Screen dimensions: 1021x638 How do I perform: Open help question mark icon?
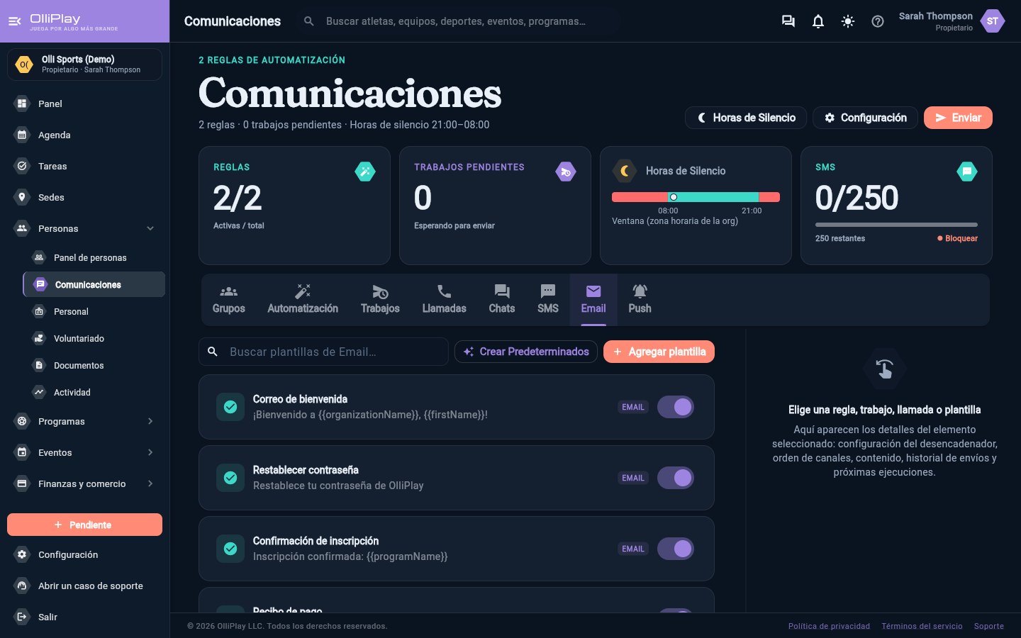877,21
